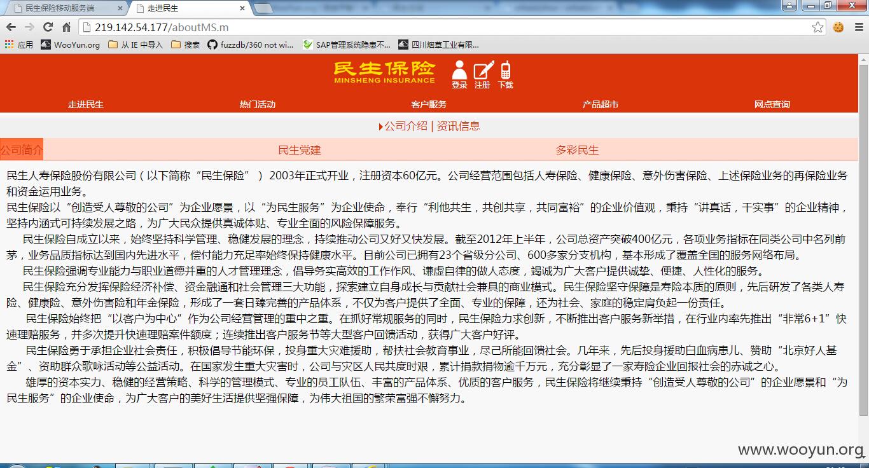Click the 资讯信息 link
The width and height of the screenshot is (869, 468).
(x=458, y=126)
